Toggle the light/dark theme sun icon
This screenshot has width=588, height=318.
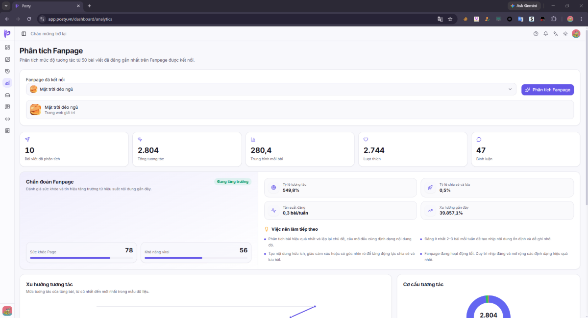click(565, 34)
